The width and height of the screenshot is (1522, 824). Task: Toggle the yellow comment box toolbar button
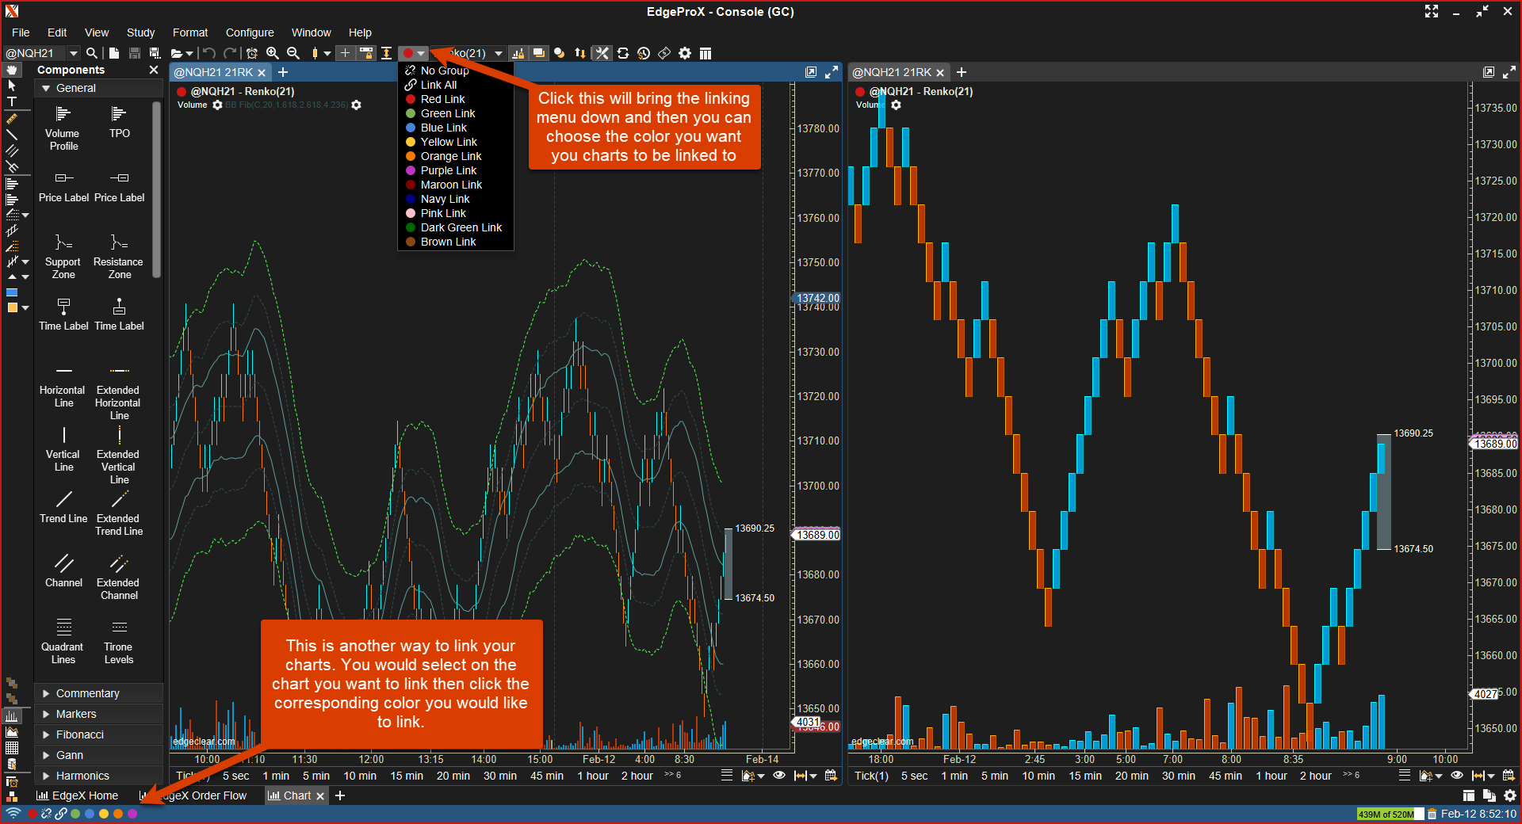539,53
